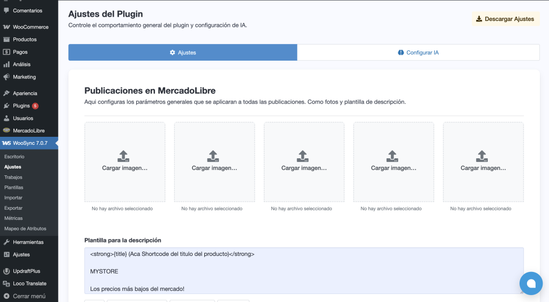
Task: Open Métricas submenu item
Action: tap(13, 218)
